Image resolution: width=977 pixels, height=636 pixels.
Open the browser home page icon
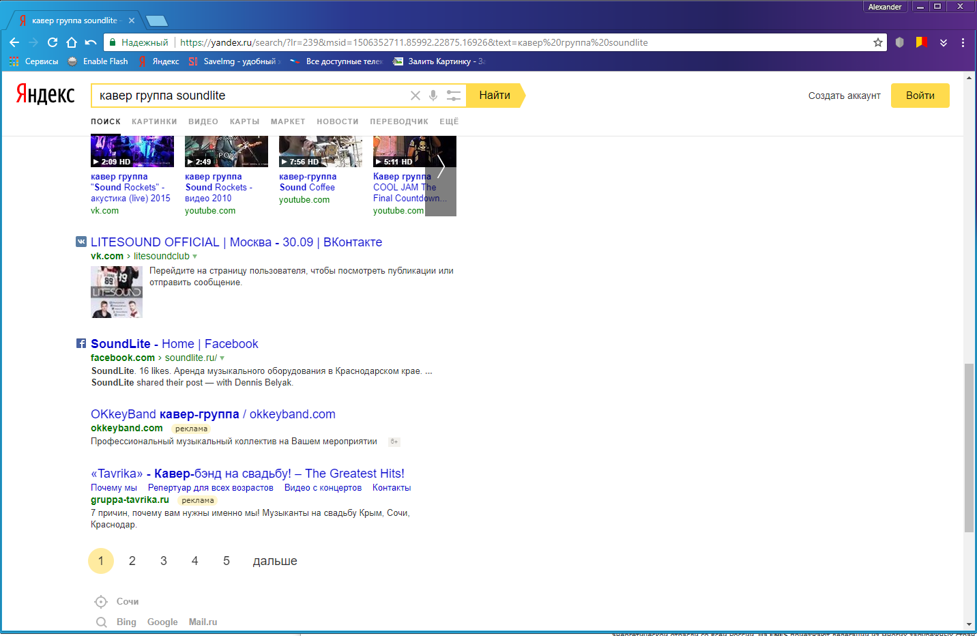(x=72, y=42)
